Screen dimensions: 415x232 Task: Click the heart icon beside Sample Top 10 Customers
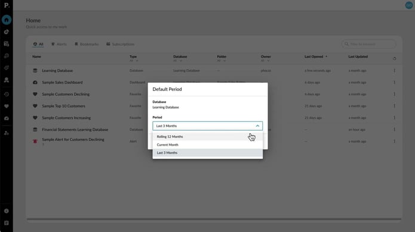pyautogui.click(x=35, y=106)
